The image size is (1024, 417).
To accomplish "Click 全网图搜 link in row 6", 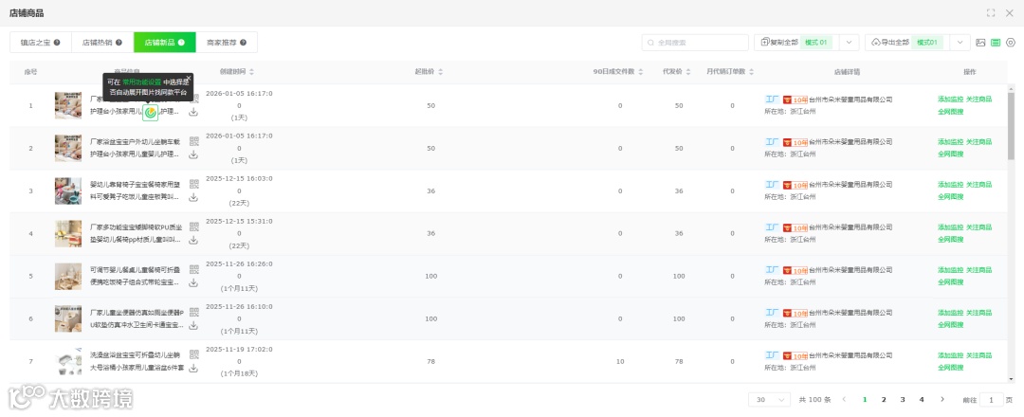I will click(x=950, y=325).
